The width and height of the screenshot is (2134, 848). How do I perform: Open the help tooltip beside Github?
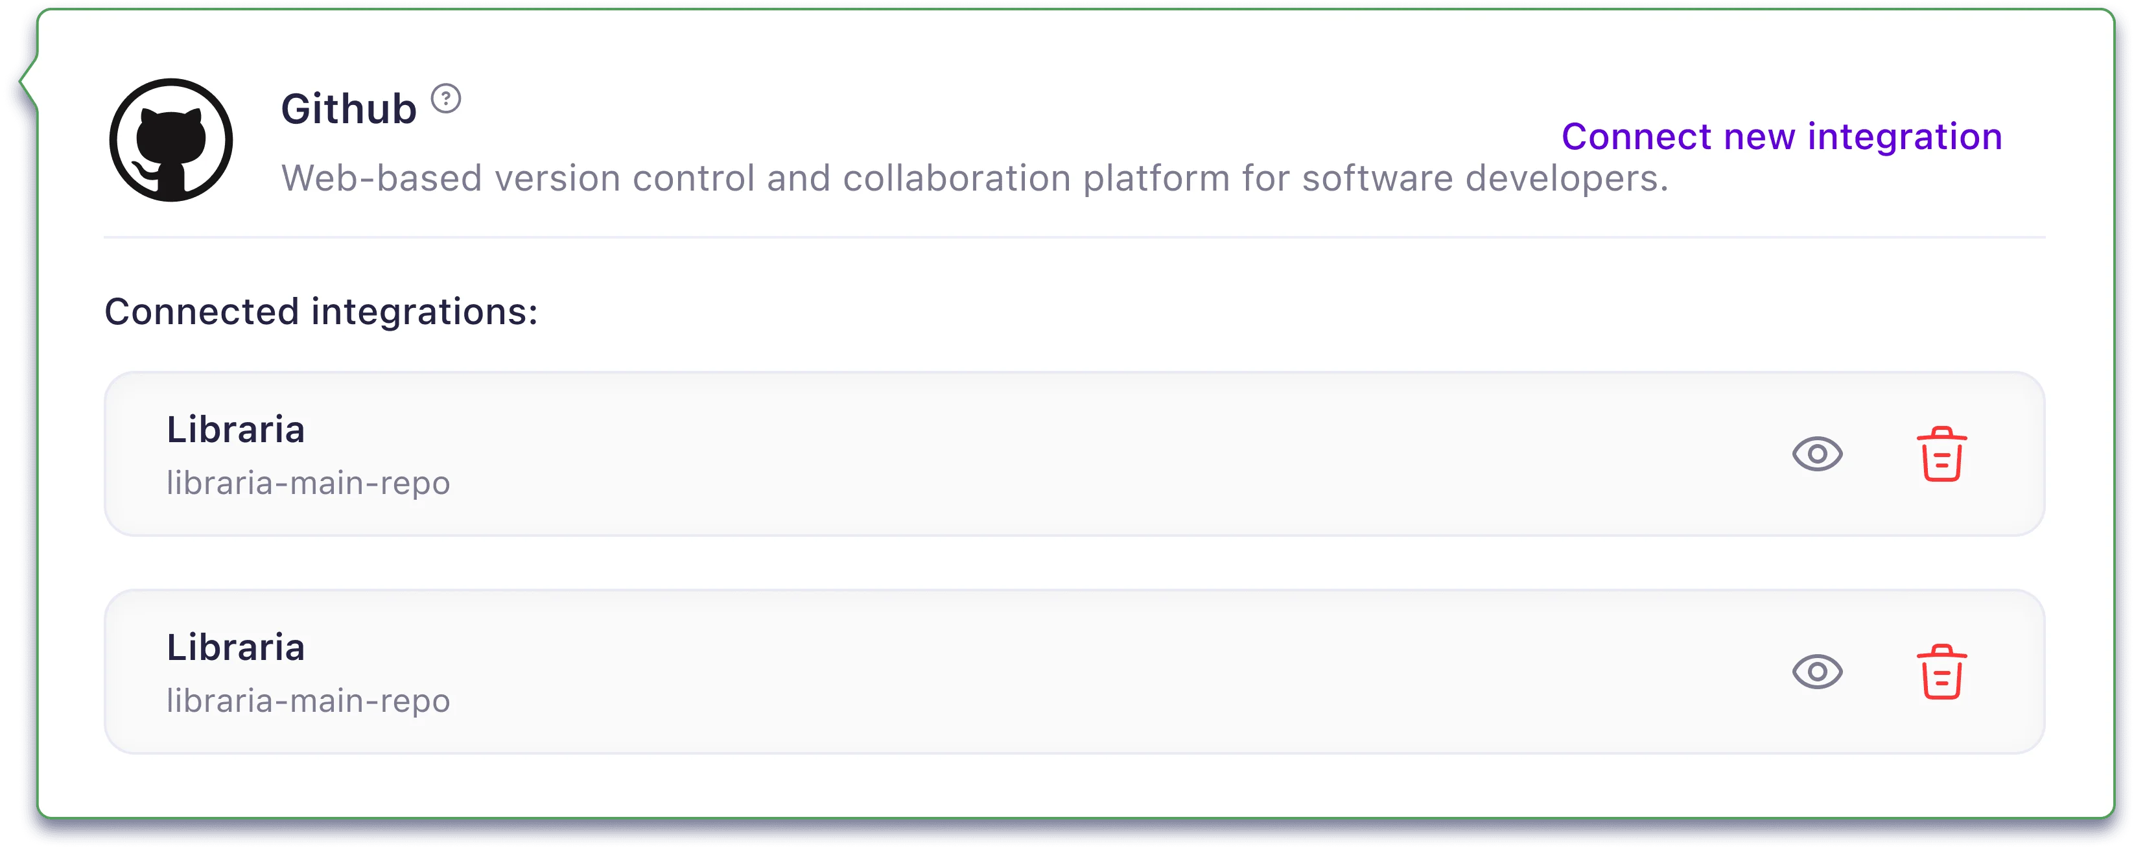[446, 99]
